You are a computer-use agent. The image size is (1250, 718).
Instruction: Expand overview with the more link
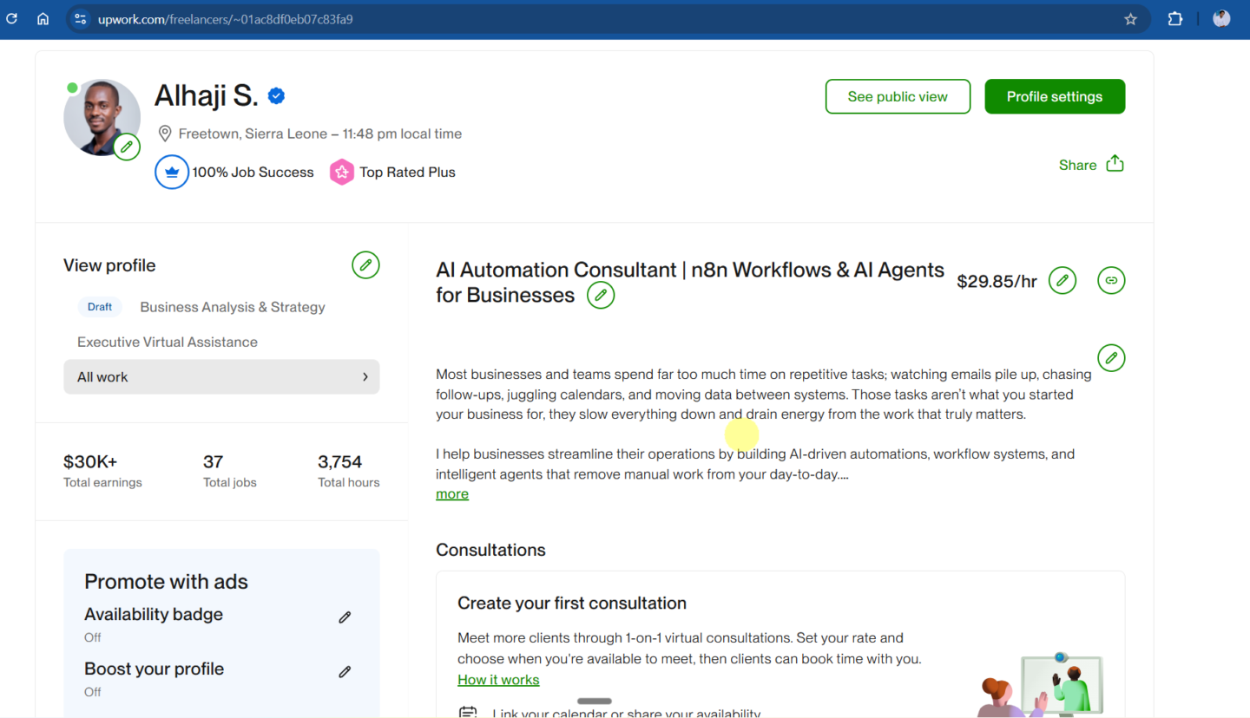pos(452,494)
